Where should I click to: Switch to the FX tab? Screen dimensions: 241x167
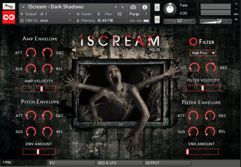point(71,163)
